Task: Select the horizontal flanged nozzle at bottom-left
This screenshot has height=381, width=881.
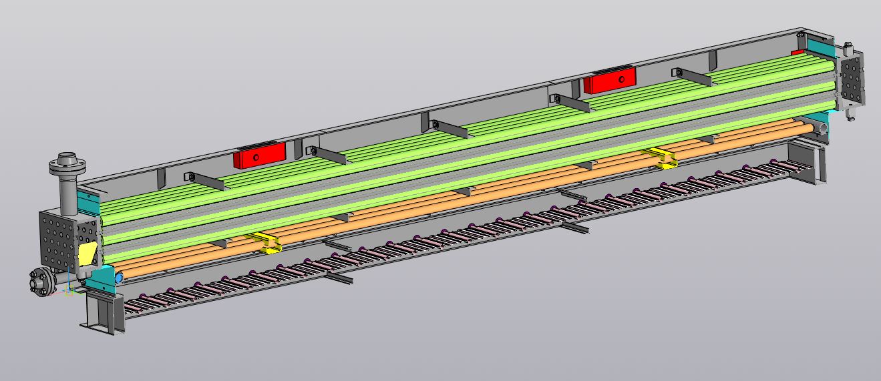Action: [40, 282]
